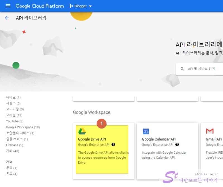Open the Gmail API card title

point(214,139)
